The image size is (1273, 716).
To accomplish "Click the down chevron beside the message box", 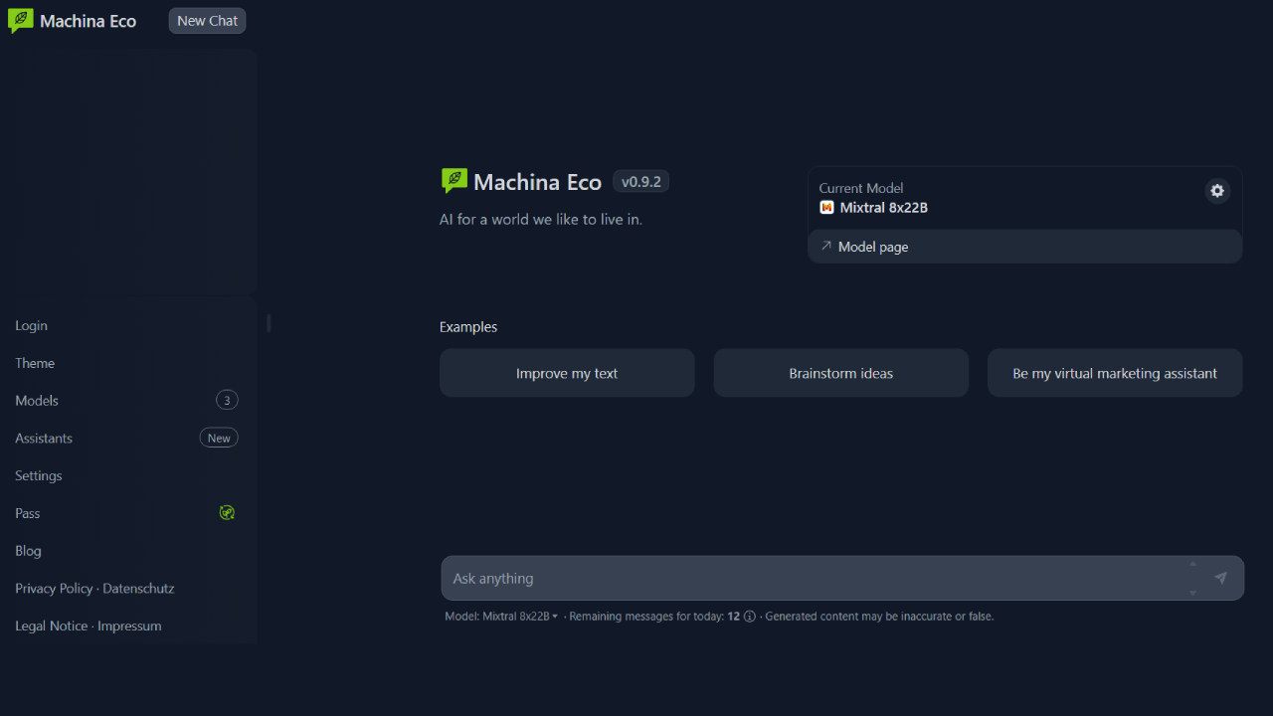I will click(x=1192, y=592).
